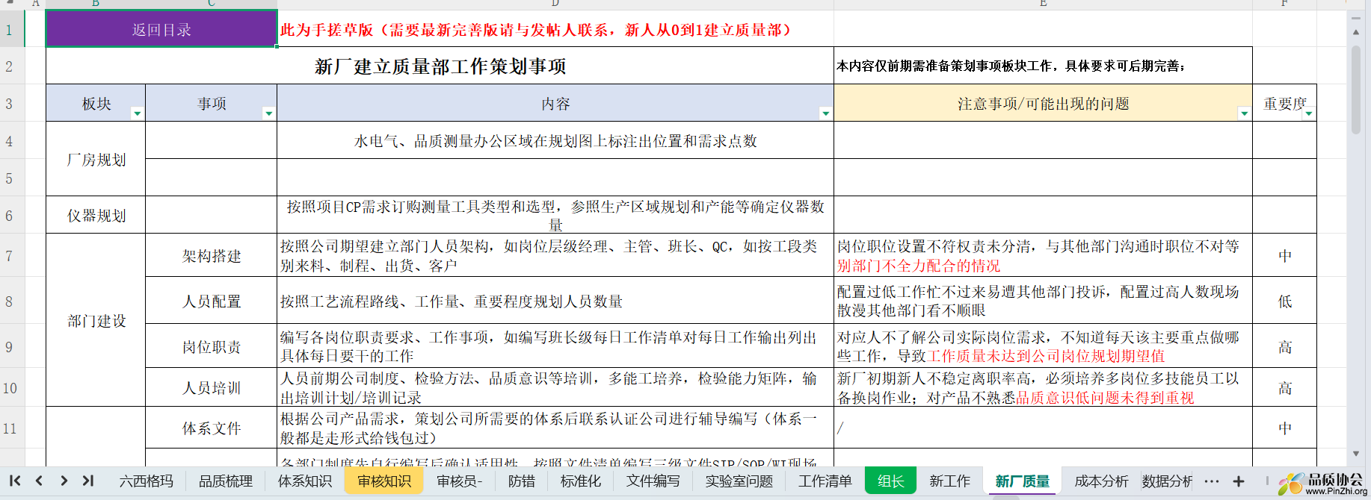Click the vertical scrollbar thumb
1371x500 pixels.
pos(1356,90)
